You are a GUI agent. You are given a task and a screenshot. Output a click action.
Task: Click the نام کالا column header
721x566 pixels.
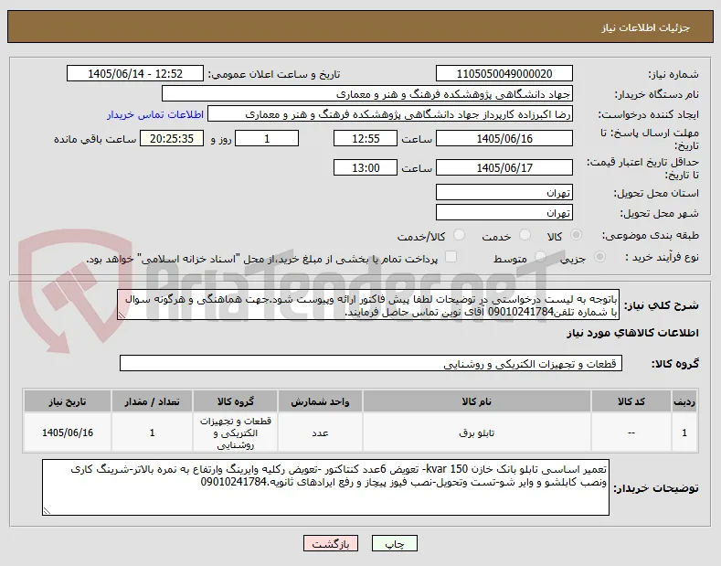(x=477, y=401)
